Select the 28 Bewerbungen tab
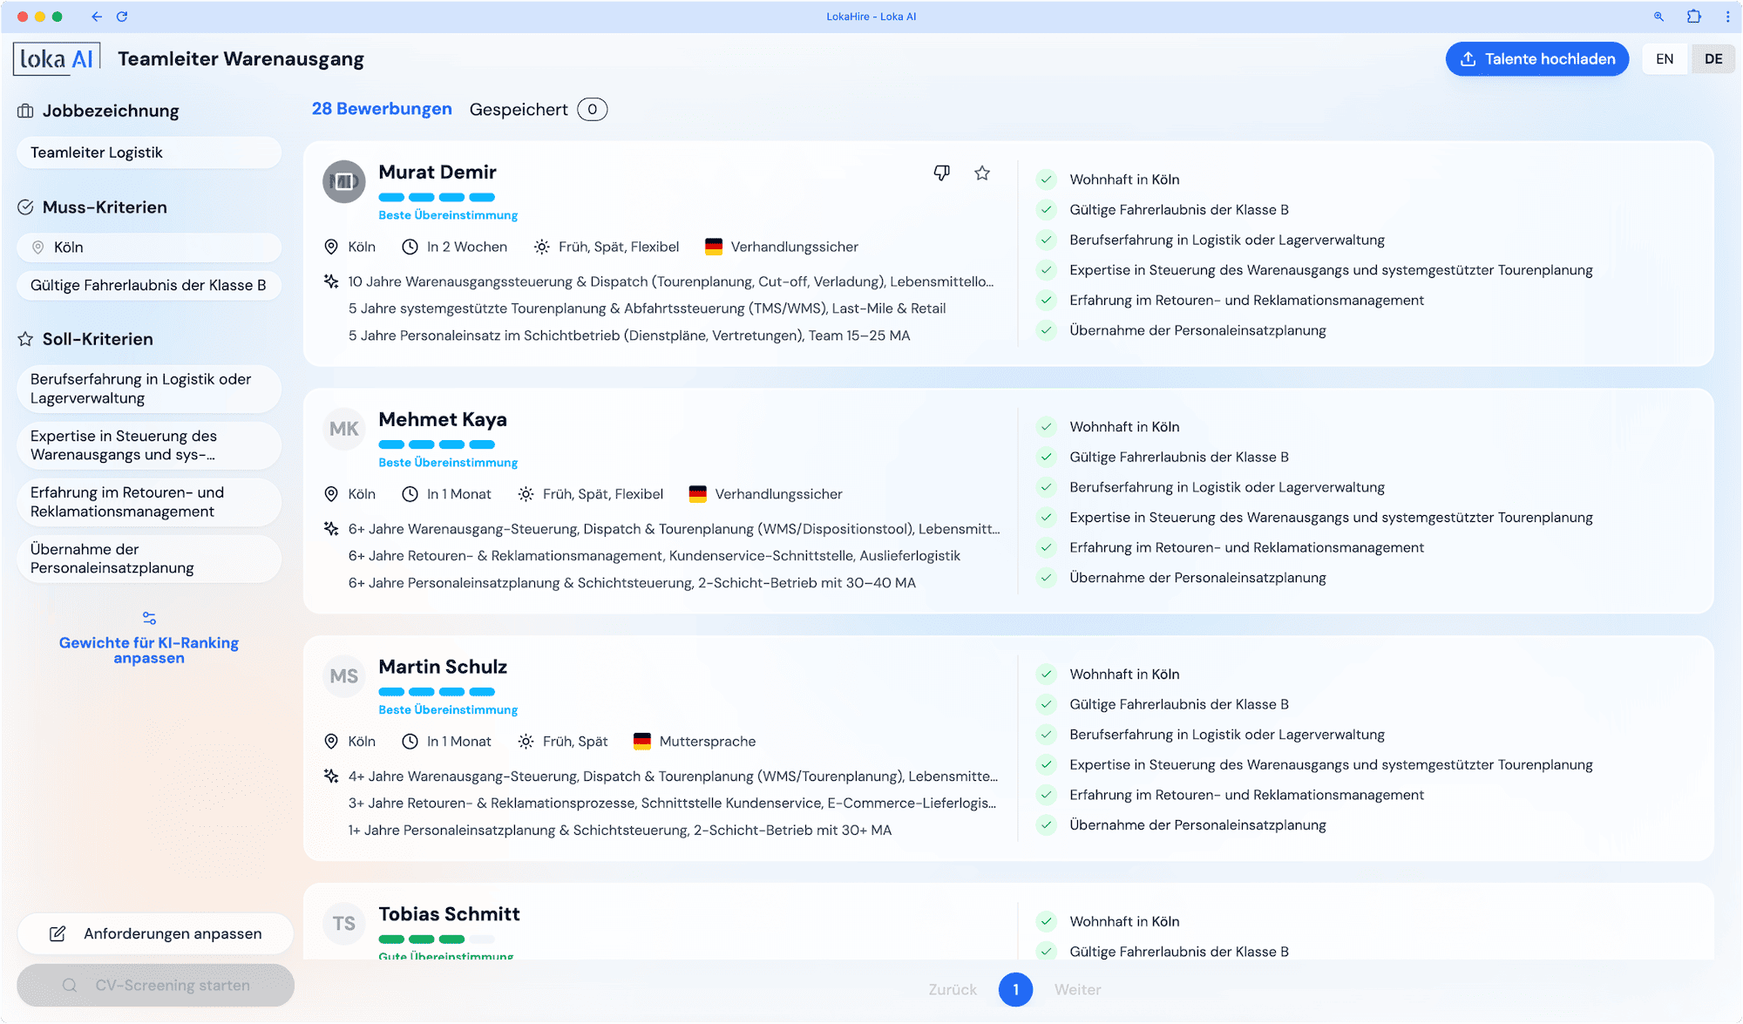Image resolution: width=1743 pixels, height=1024 pixels. pos(382,109)
